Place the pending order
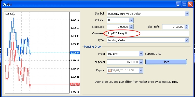This screenshot has height=97, width=195. point(166,62)
